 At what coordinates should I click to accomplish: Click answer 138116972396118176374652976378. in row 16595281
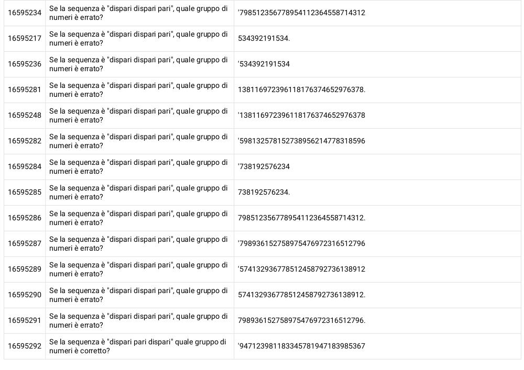[x=301, y=89]
